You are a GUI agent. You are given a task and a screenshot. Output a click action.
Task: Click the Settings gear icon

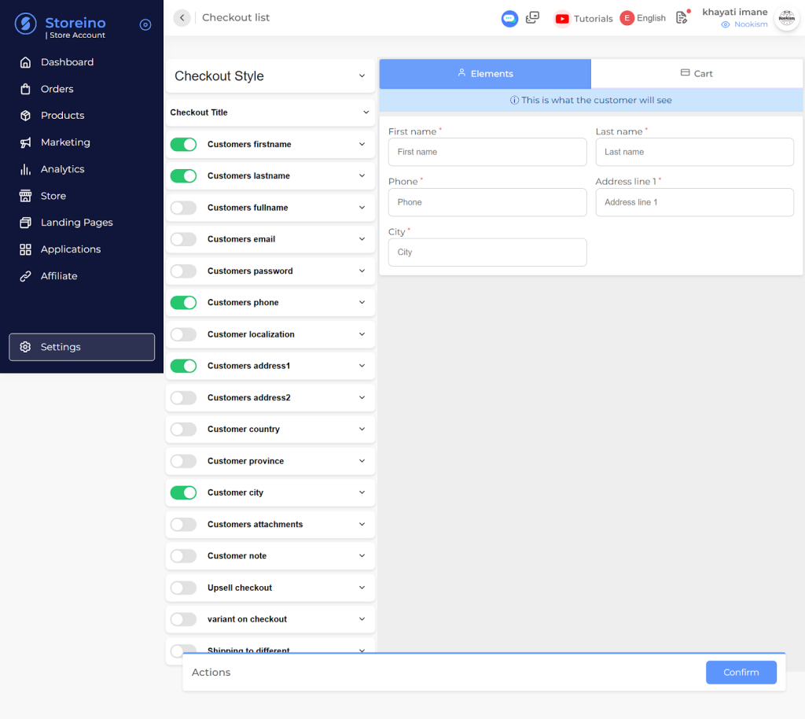click(x=25, y=347)
